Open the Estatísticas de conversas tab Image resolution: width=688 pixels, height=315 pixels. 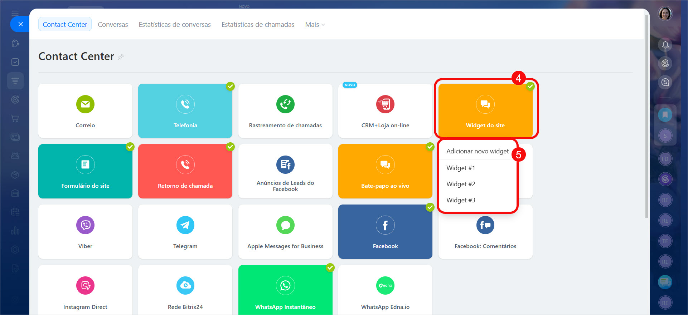[175, 24]
